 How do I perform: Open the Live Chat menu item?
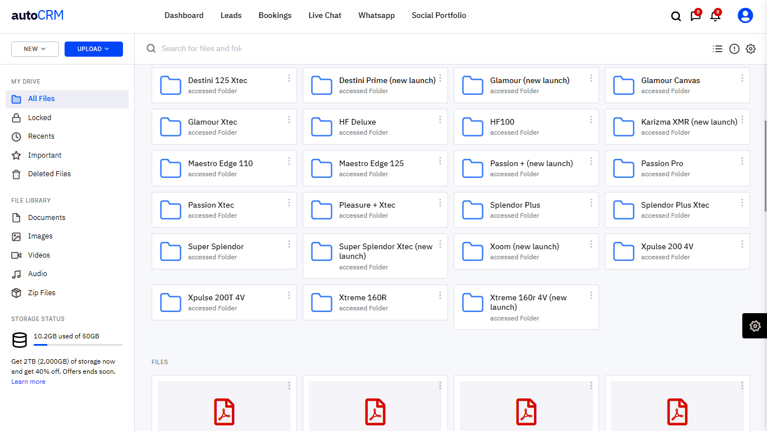[x=325, y=16]
